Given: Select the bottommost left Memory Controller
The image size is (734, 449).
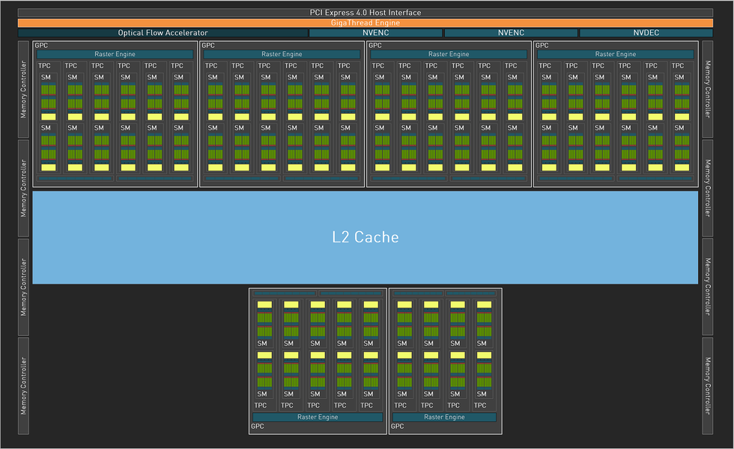Looking at the screenshot, I should click(23, 386).
